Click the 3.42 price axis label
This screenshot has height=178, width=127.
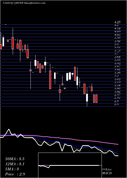pos(117,69)
